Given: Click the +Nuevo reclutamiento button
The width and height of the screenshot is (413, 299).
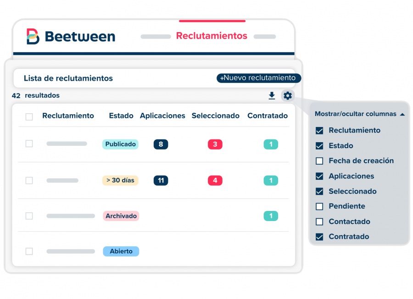Looking at the screenshot, I should point(259,78).
